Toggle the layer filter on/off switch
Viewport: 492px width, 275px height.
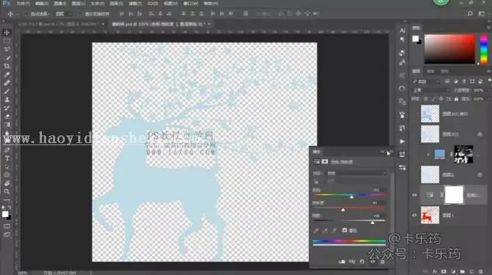click(489, 81)
